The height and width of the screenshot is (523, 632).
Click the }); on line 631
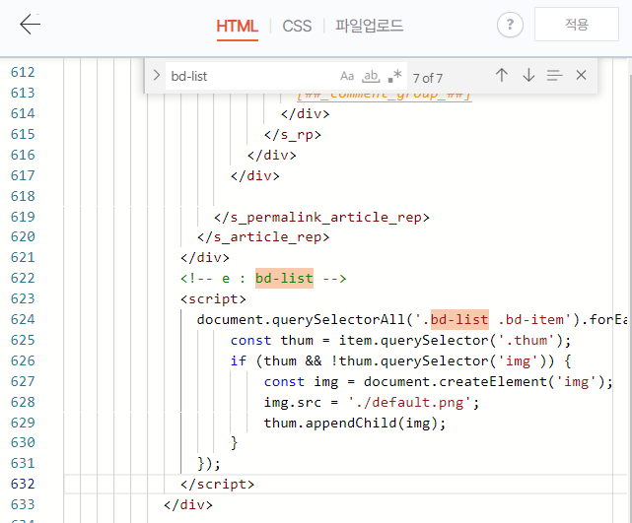coord(209,464)
